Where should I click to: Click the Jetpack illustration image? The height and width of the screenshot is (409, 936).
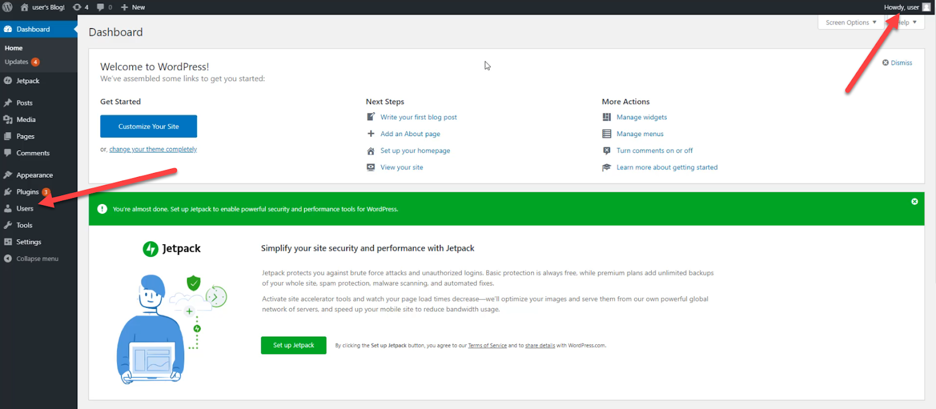171,329
